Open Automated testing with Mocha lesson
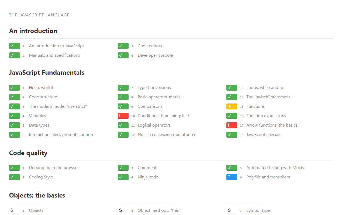The width and height of the screenshot is (345, 215). coord(276,168)
